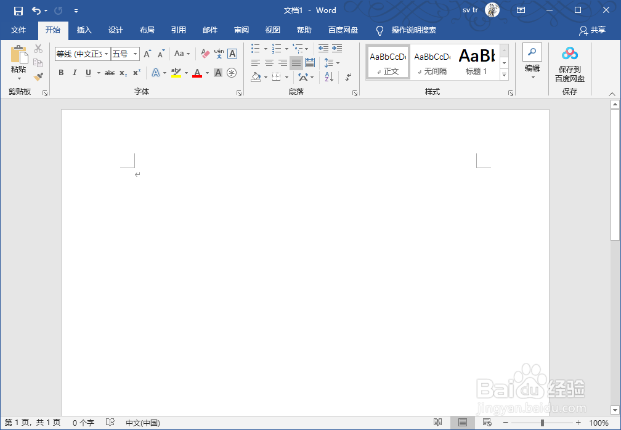Decrease the paragraph indent
The width and height of the screenshot is (621, 430).
pos(323,48)
